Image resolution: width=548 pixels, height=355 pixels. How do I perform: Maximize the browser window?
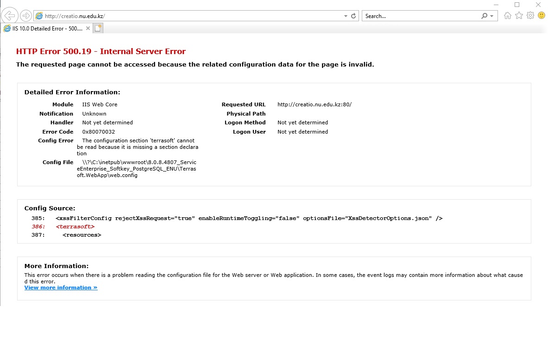[517, 5]
